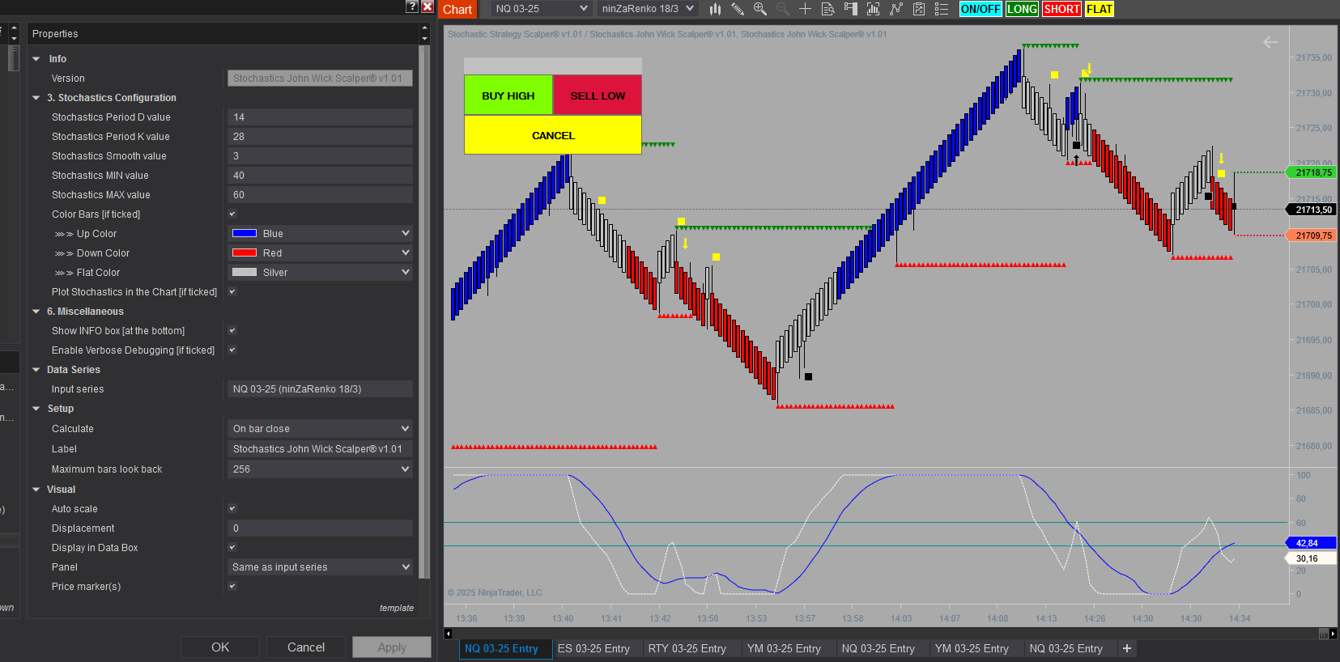This screenshot has width=1340, height=662.
Task: Click the BUY HIGH button
Action: [508, 95]
